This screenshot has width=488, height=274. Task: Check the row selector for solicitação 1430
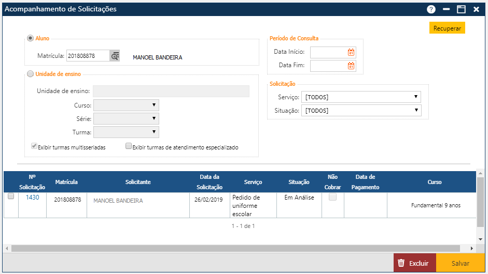(11, 196)
